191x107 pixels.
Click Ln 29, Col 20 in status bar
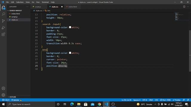(126, 100)
